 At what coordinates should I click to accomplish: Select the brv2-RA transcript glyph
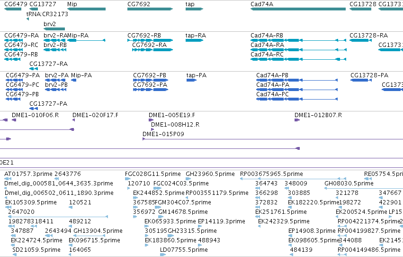click(x=55, y=40)
